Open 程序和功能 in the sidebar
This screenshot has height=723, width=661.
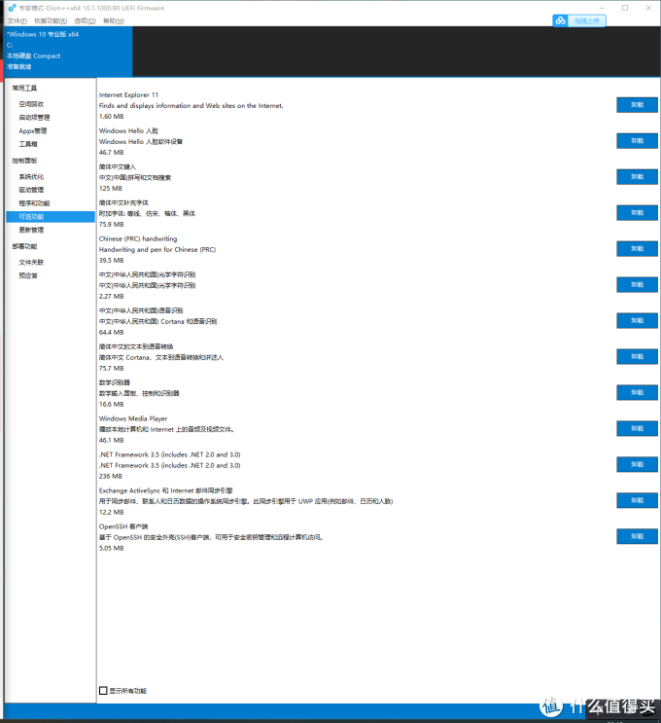pyautogui.click(x=34, y=203)
